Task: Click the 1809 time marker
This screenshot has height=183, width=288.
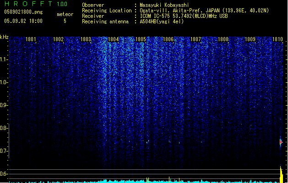Action: (250, 39)
